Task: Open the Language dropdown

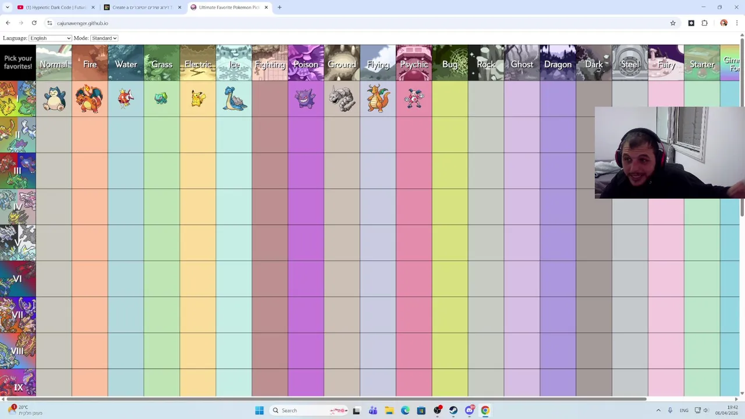Action: (50, 38)
